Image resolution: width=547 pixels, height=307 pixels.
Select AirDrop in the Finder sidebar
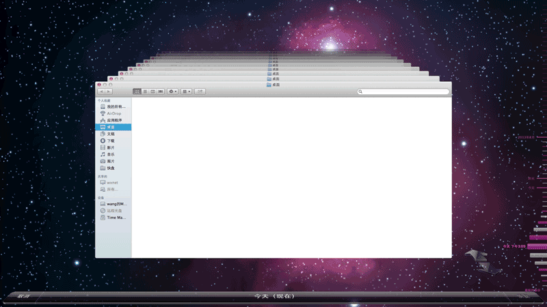113,114
